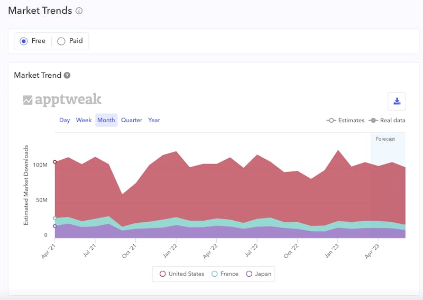This screenshot has width=423, height=300.
Task: Select the Free radio button
Action: (24, 41)
